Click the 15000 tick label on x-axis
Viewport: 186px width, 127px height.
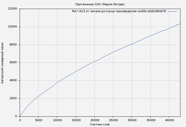pyautogui.click(x=76, y=120)
